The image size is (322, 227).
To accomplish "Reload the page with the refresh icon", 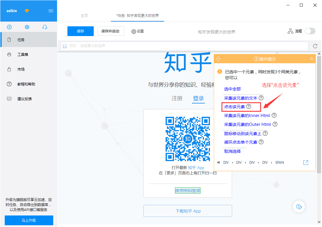I will [x=315, y=46].
